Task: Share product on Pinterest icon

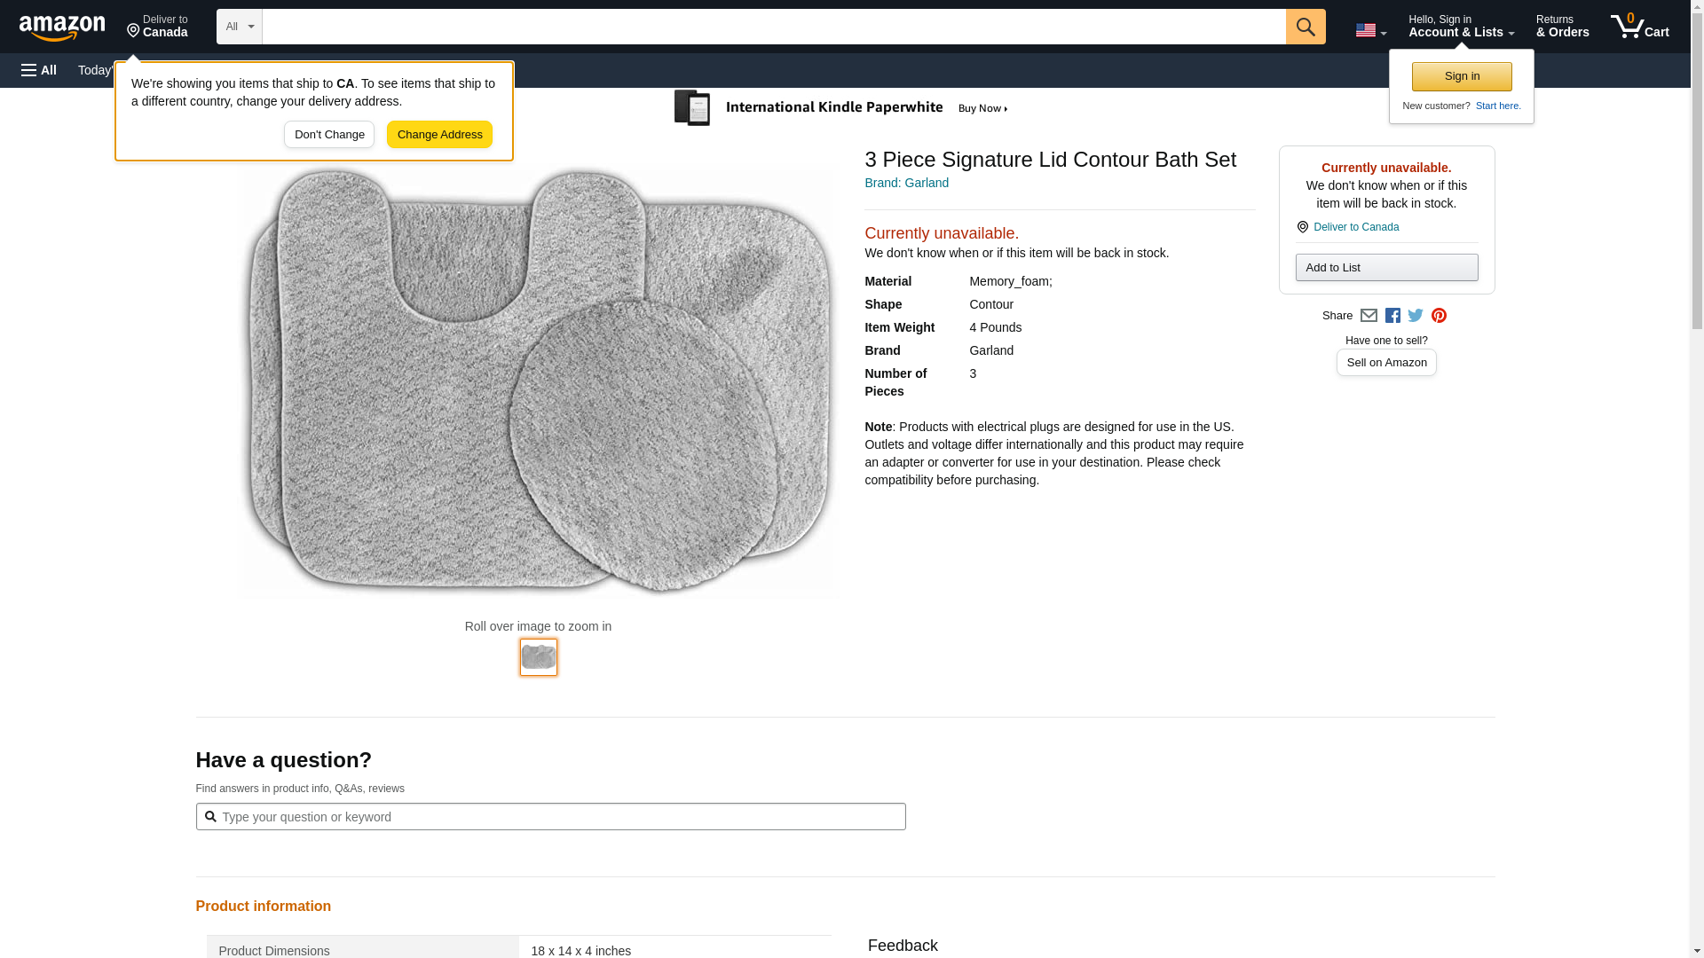Action: 1439,316
